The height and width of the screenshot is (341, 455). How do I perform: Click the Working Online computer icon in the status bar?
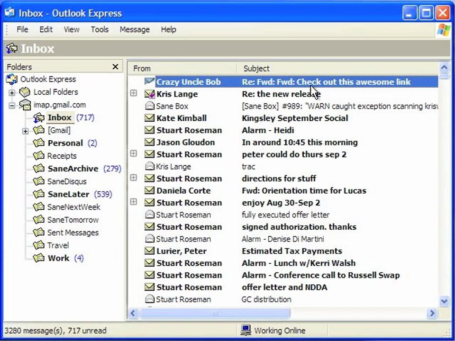point(246,330)
